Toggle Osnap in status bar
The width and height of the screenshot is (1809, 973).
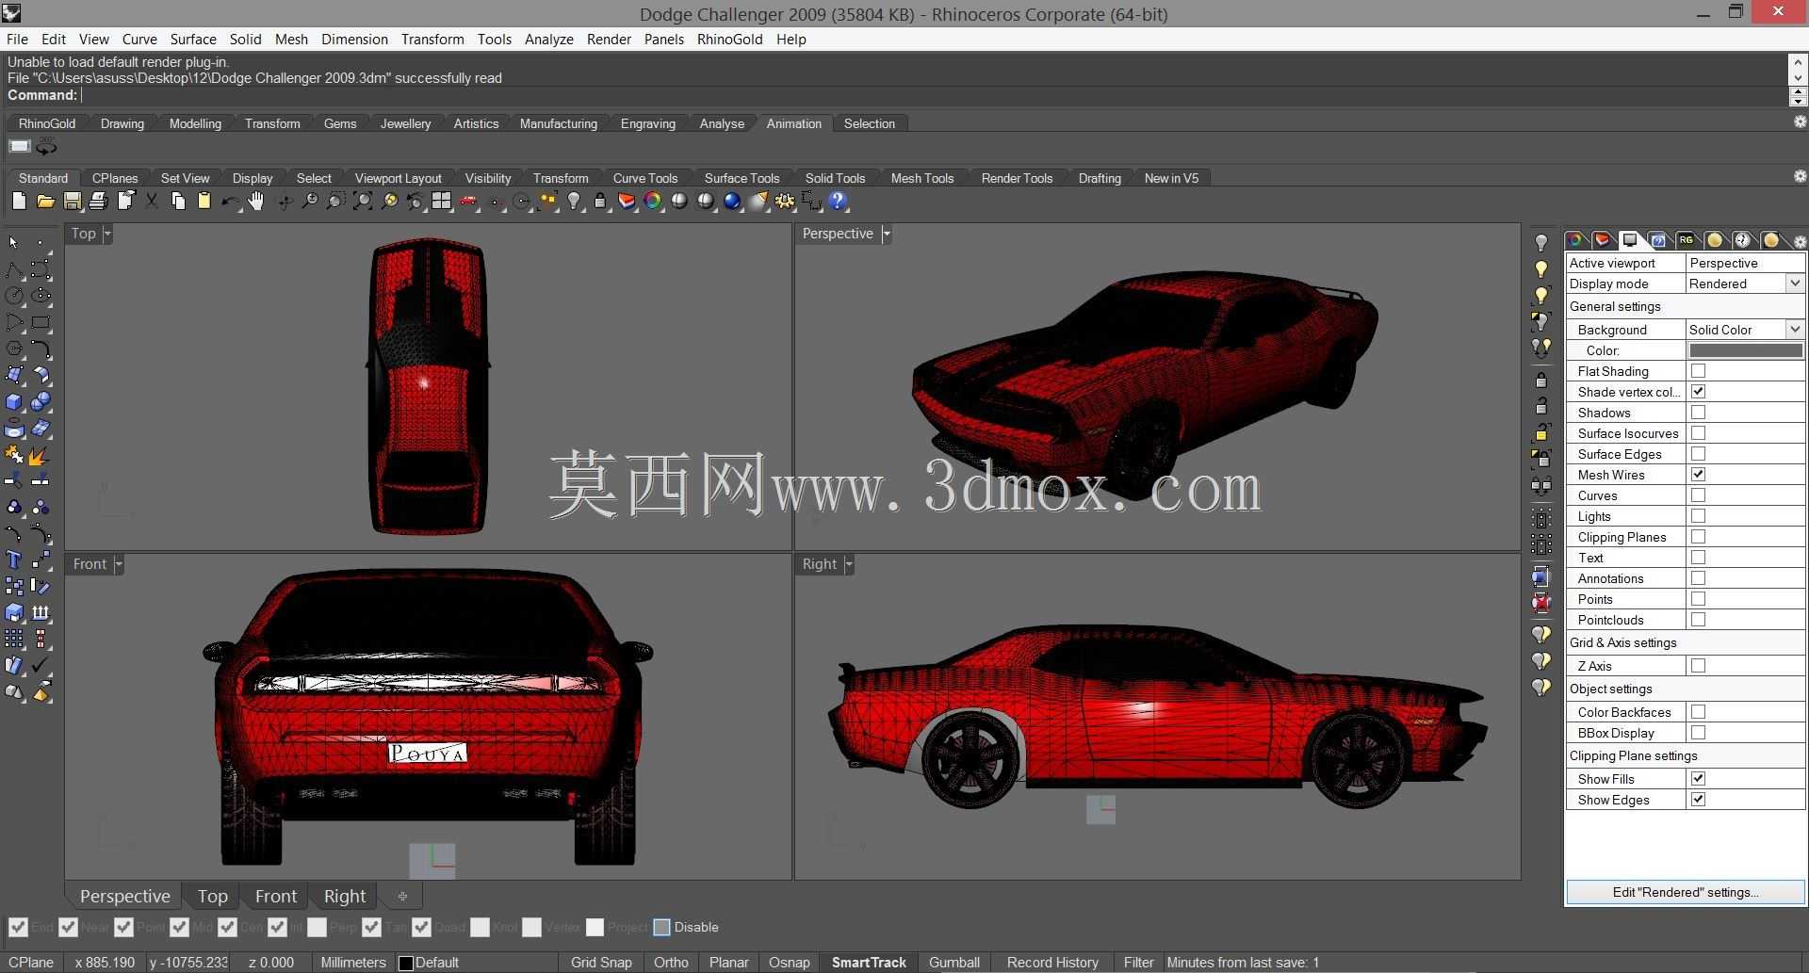click(x=789, y=963)
